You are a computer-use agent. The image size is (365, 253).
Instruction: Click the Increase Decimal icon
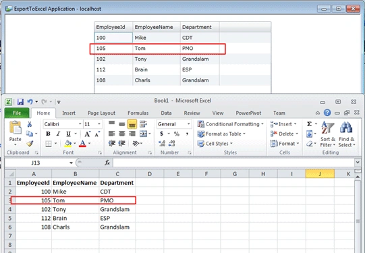[162, 144]
